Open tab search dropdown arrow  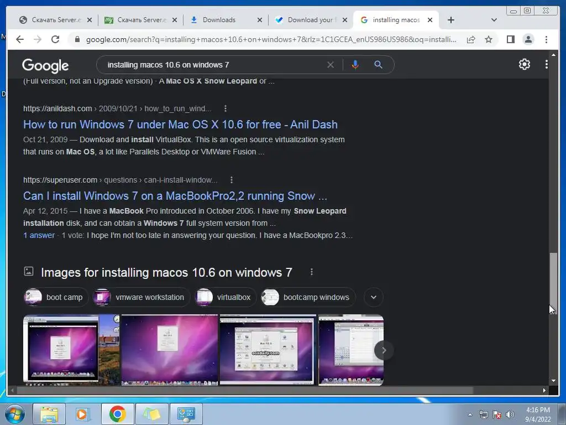(x=494, y=20)
